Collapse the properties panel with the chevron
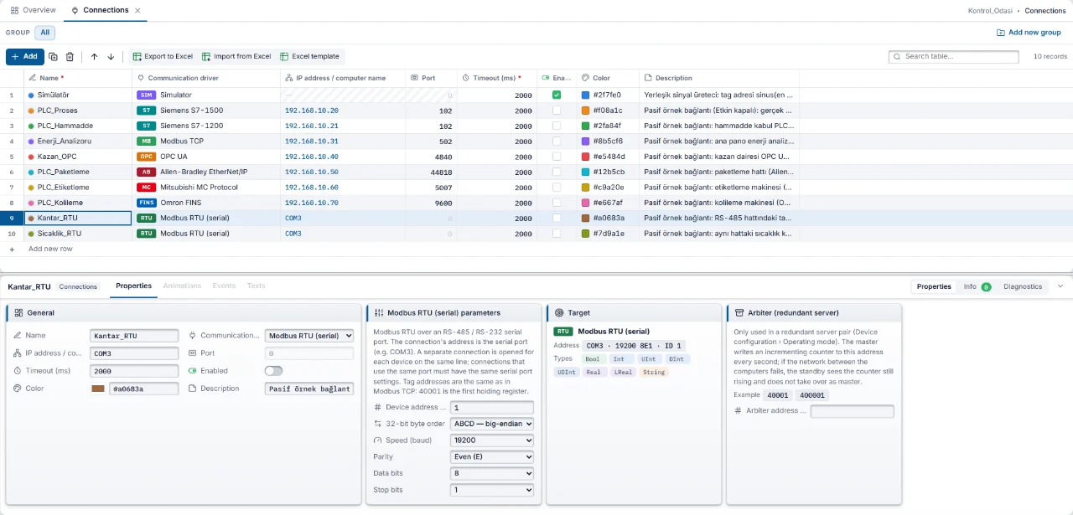 [1060, 286]
